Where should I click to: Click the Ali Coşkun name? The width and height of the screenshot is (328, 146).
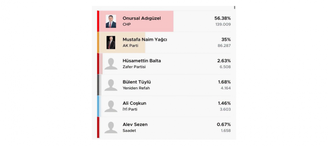click(x=134, y=103)
